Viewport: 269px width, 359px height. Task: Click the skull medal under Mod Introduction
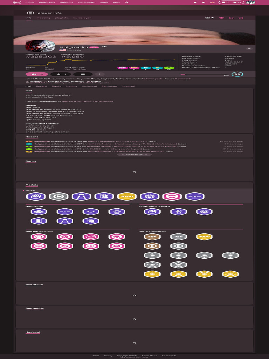point(39,237)
